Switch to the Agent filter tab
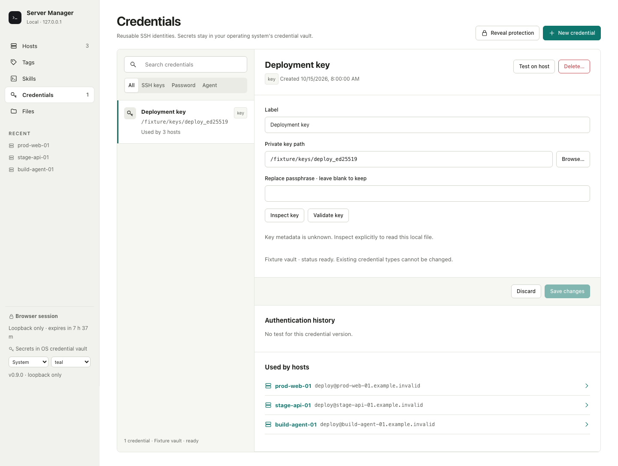618x466 pixels. [x=210, y=85]
